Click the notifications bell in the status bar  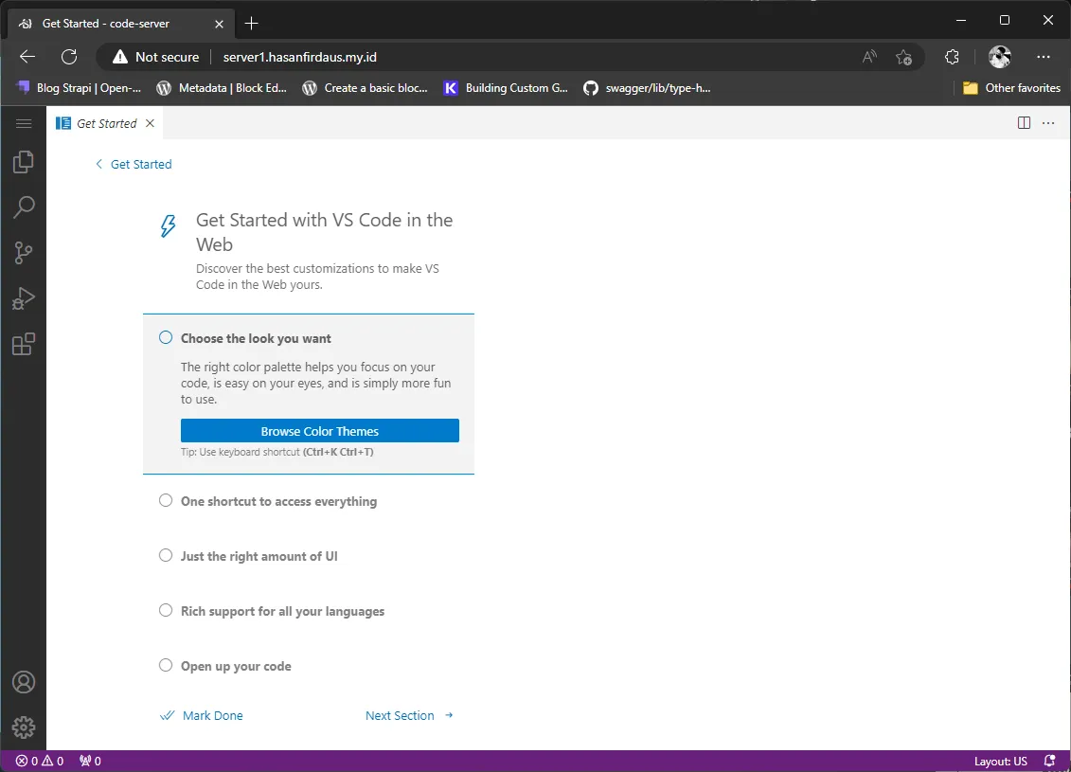1048,760
